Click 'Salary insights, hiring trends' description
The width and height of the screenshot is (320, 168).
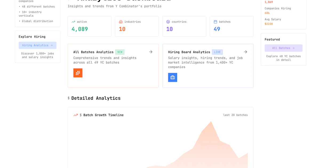coord(205,62)
